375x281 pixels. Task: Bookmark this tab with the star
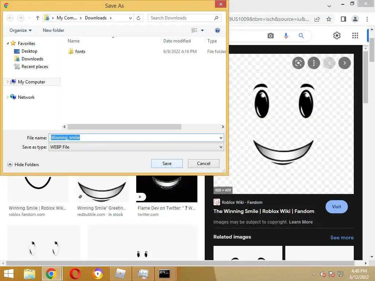click(x=329, y=19)
